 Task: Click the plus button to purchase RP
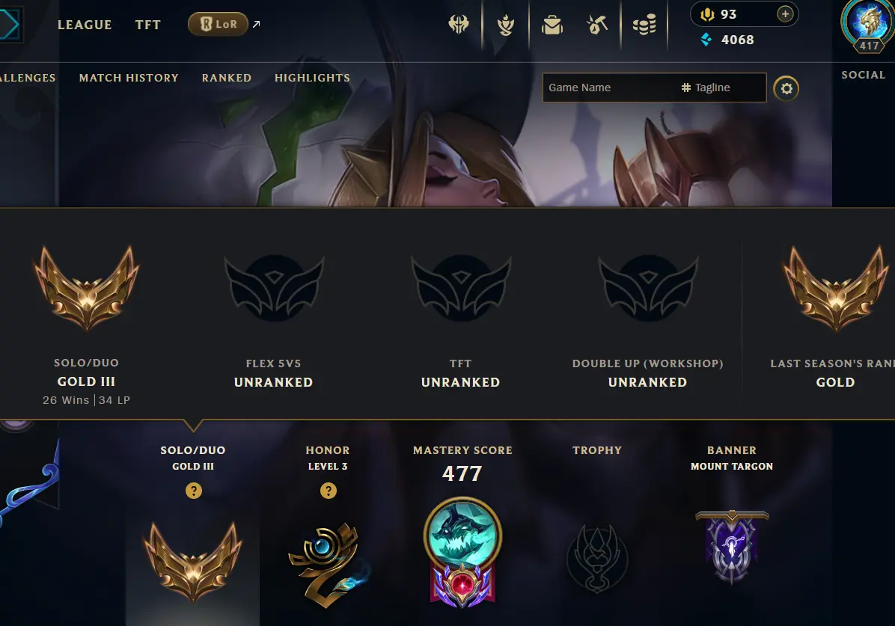tap(786, 13)
